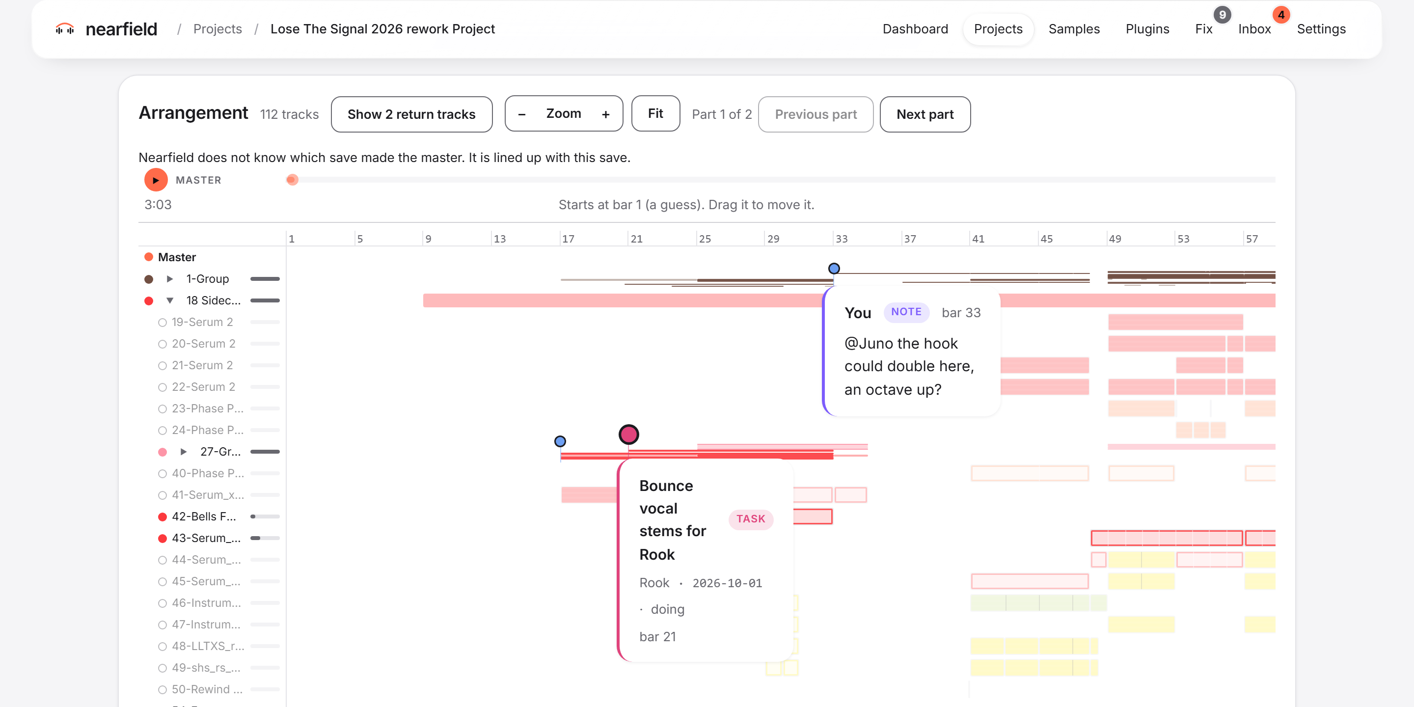This screenshot has width=1414, height=707.
Task: Click the Zoom plus icon
Action: 605,114
